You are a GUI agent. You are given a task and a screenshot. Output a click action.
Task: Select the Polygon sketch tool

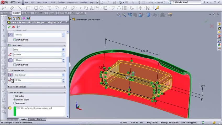click(x=36, y=8)
